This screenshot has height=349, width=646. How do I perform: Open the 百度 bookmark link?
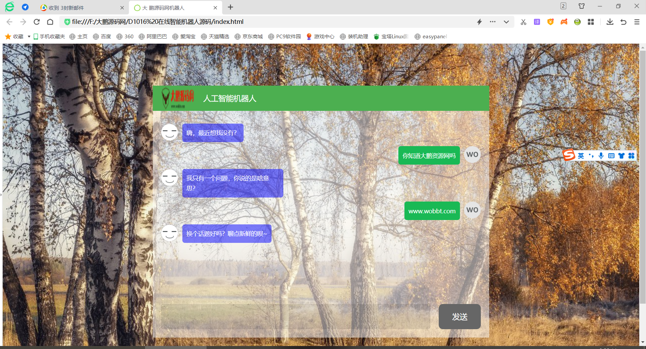tap(102, 37)
